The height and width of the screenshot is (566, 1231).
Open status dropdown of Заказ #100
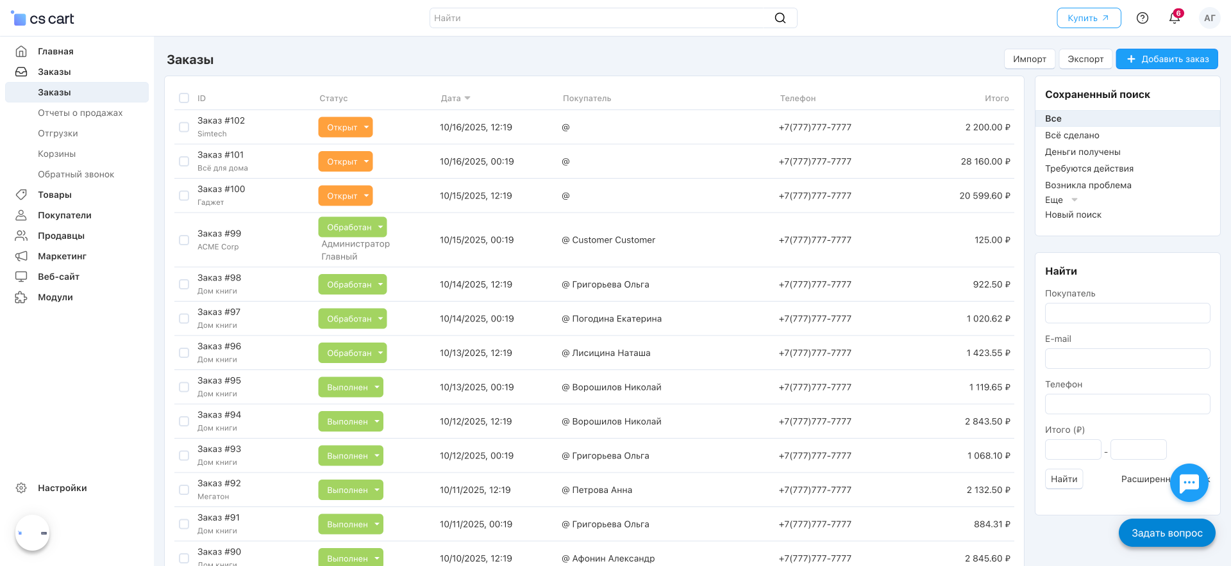coord(346,195)
